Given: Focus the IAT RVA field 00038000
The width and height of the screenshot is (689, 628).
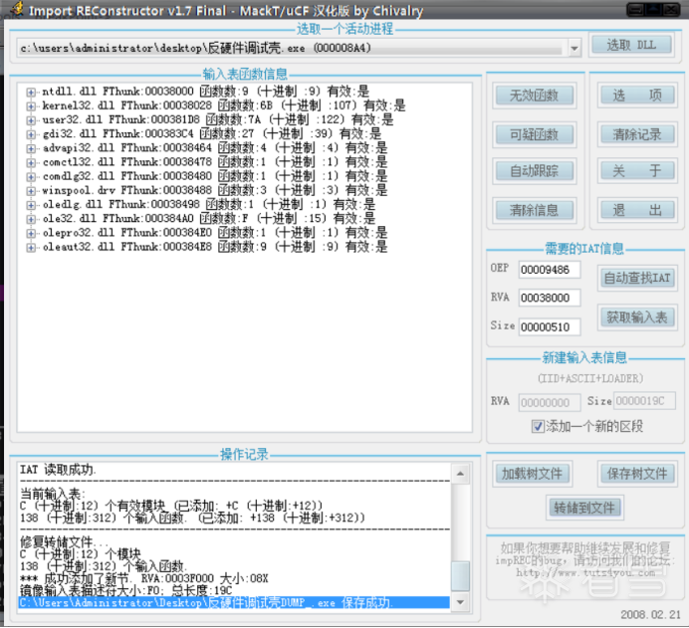Looking at the screenshot, I should (550, 298).
